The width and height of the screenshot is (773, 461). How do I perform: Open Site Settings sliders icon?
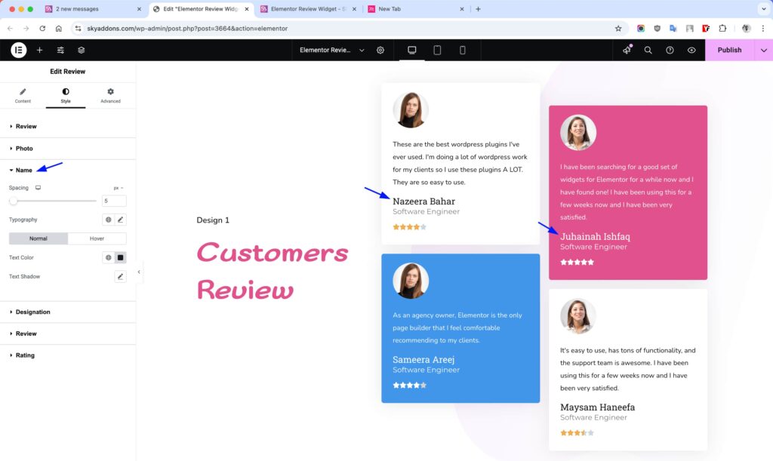pyautogui.click(x=60, y=50)
